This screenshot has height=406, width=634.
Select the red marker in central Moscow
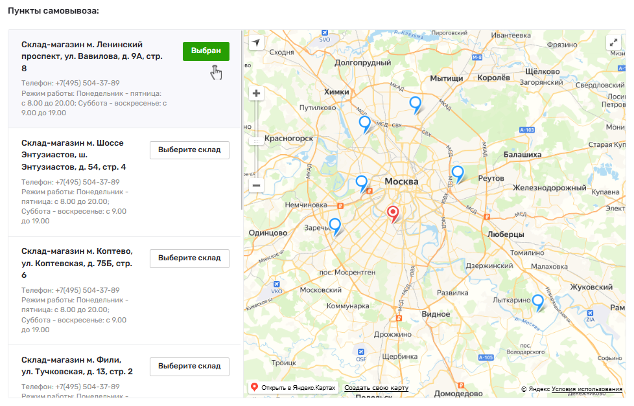(x=393, y=214)
